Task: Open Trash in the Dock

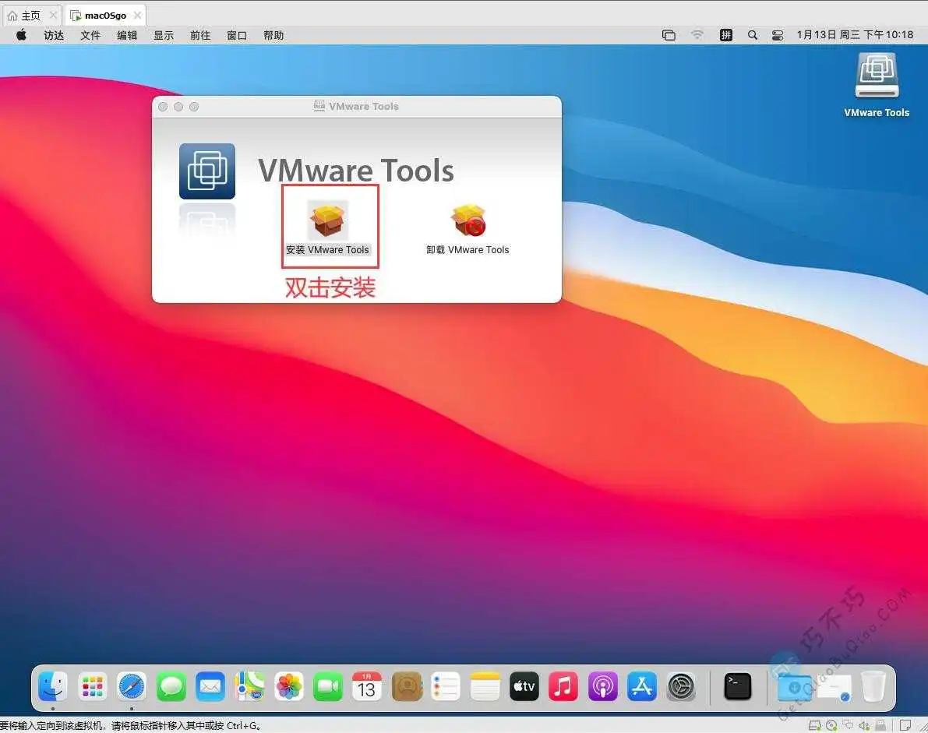Action: (873, 687)
